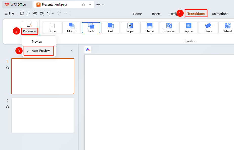Click the cloud sync status icon
Image resolution: width=234 pixels, height=150 pixels.
coord(84,5)
